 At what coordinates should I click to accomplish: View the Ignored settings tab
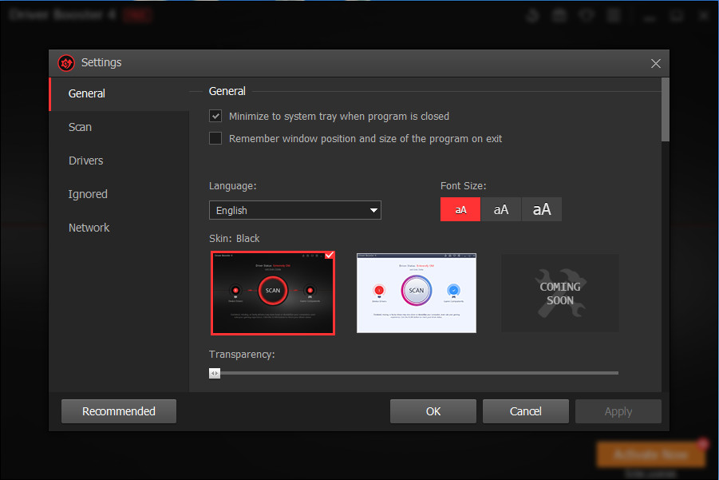click(x=88, y=193)
